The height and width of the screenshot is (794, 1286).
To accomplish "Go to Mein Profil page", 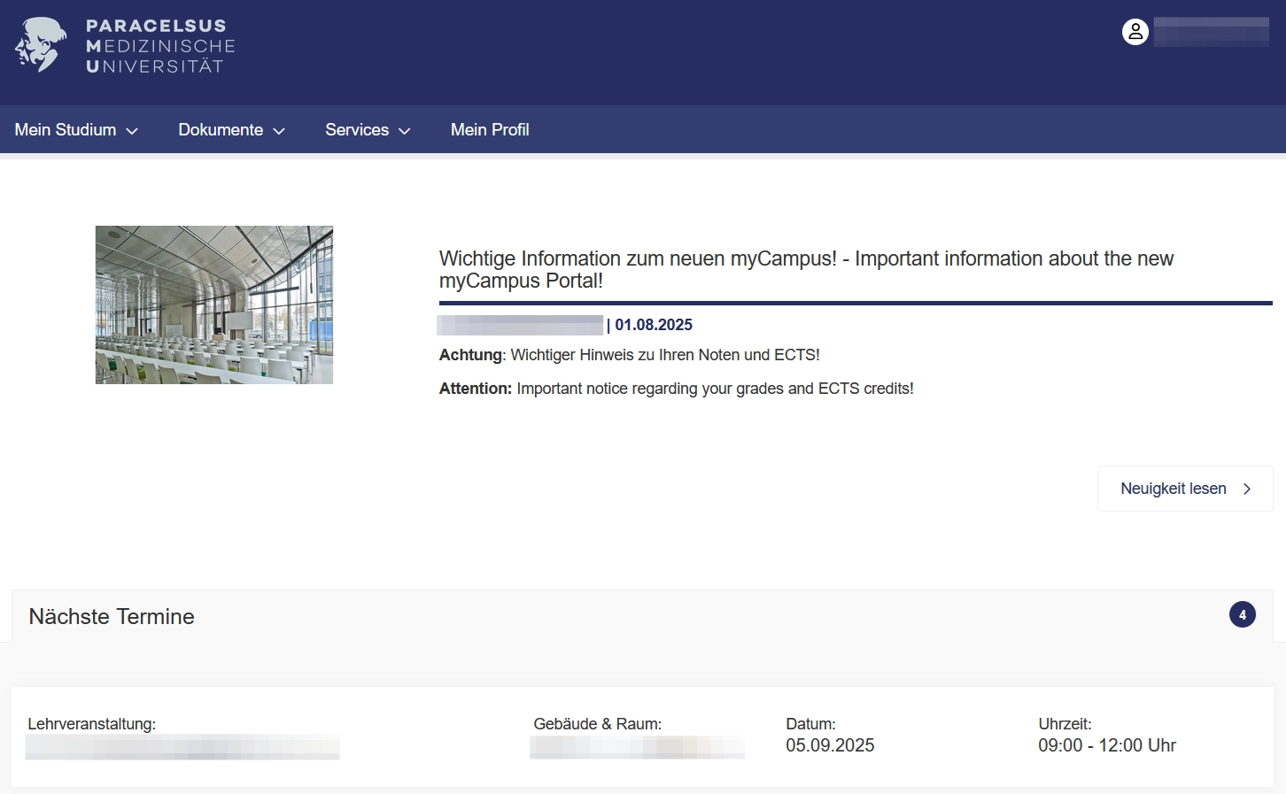I will pyautogui.click(x=490, y=130).
